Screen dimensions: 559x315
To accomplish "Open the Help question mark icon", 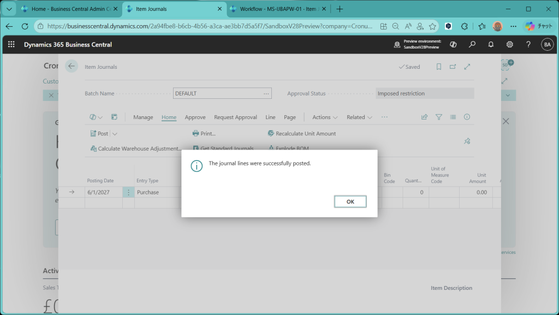I will click(528, 44).
